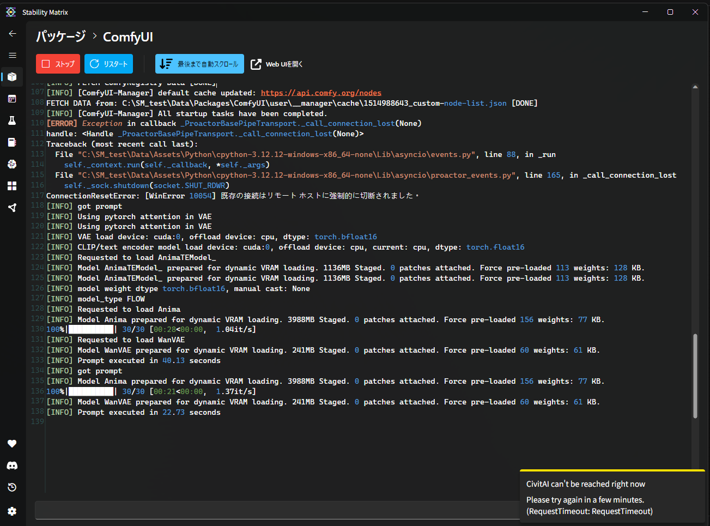Image resolution: width=710 pixels, height=526 pixels.
Task: Select the "[ERROR] Exception in callback" log line
Action: point(234,124)
